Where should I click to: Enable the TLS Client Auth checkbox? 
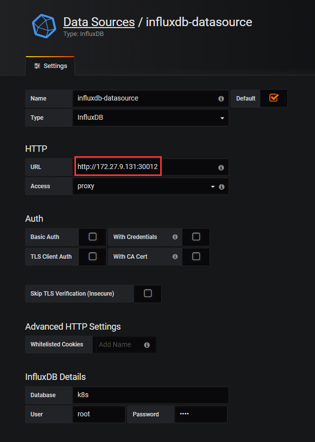93,256
